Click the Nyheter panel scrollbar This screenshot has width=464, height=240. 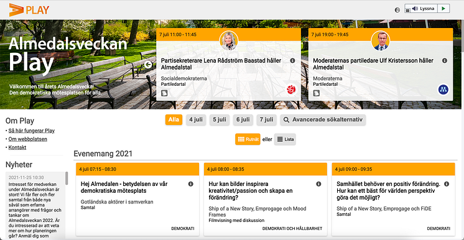point(67,178)
